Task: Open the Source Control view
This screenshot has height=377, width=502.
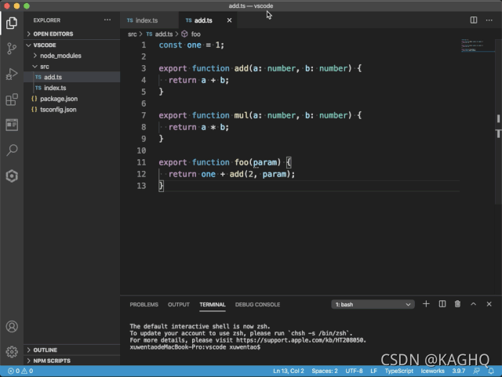Action: pos(12,49)
